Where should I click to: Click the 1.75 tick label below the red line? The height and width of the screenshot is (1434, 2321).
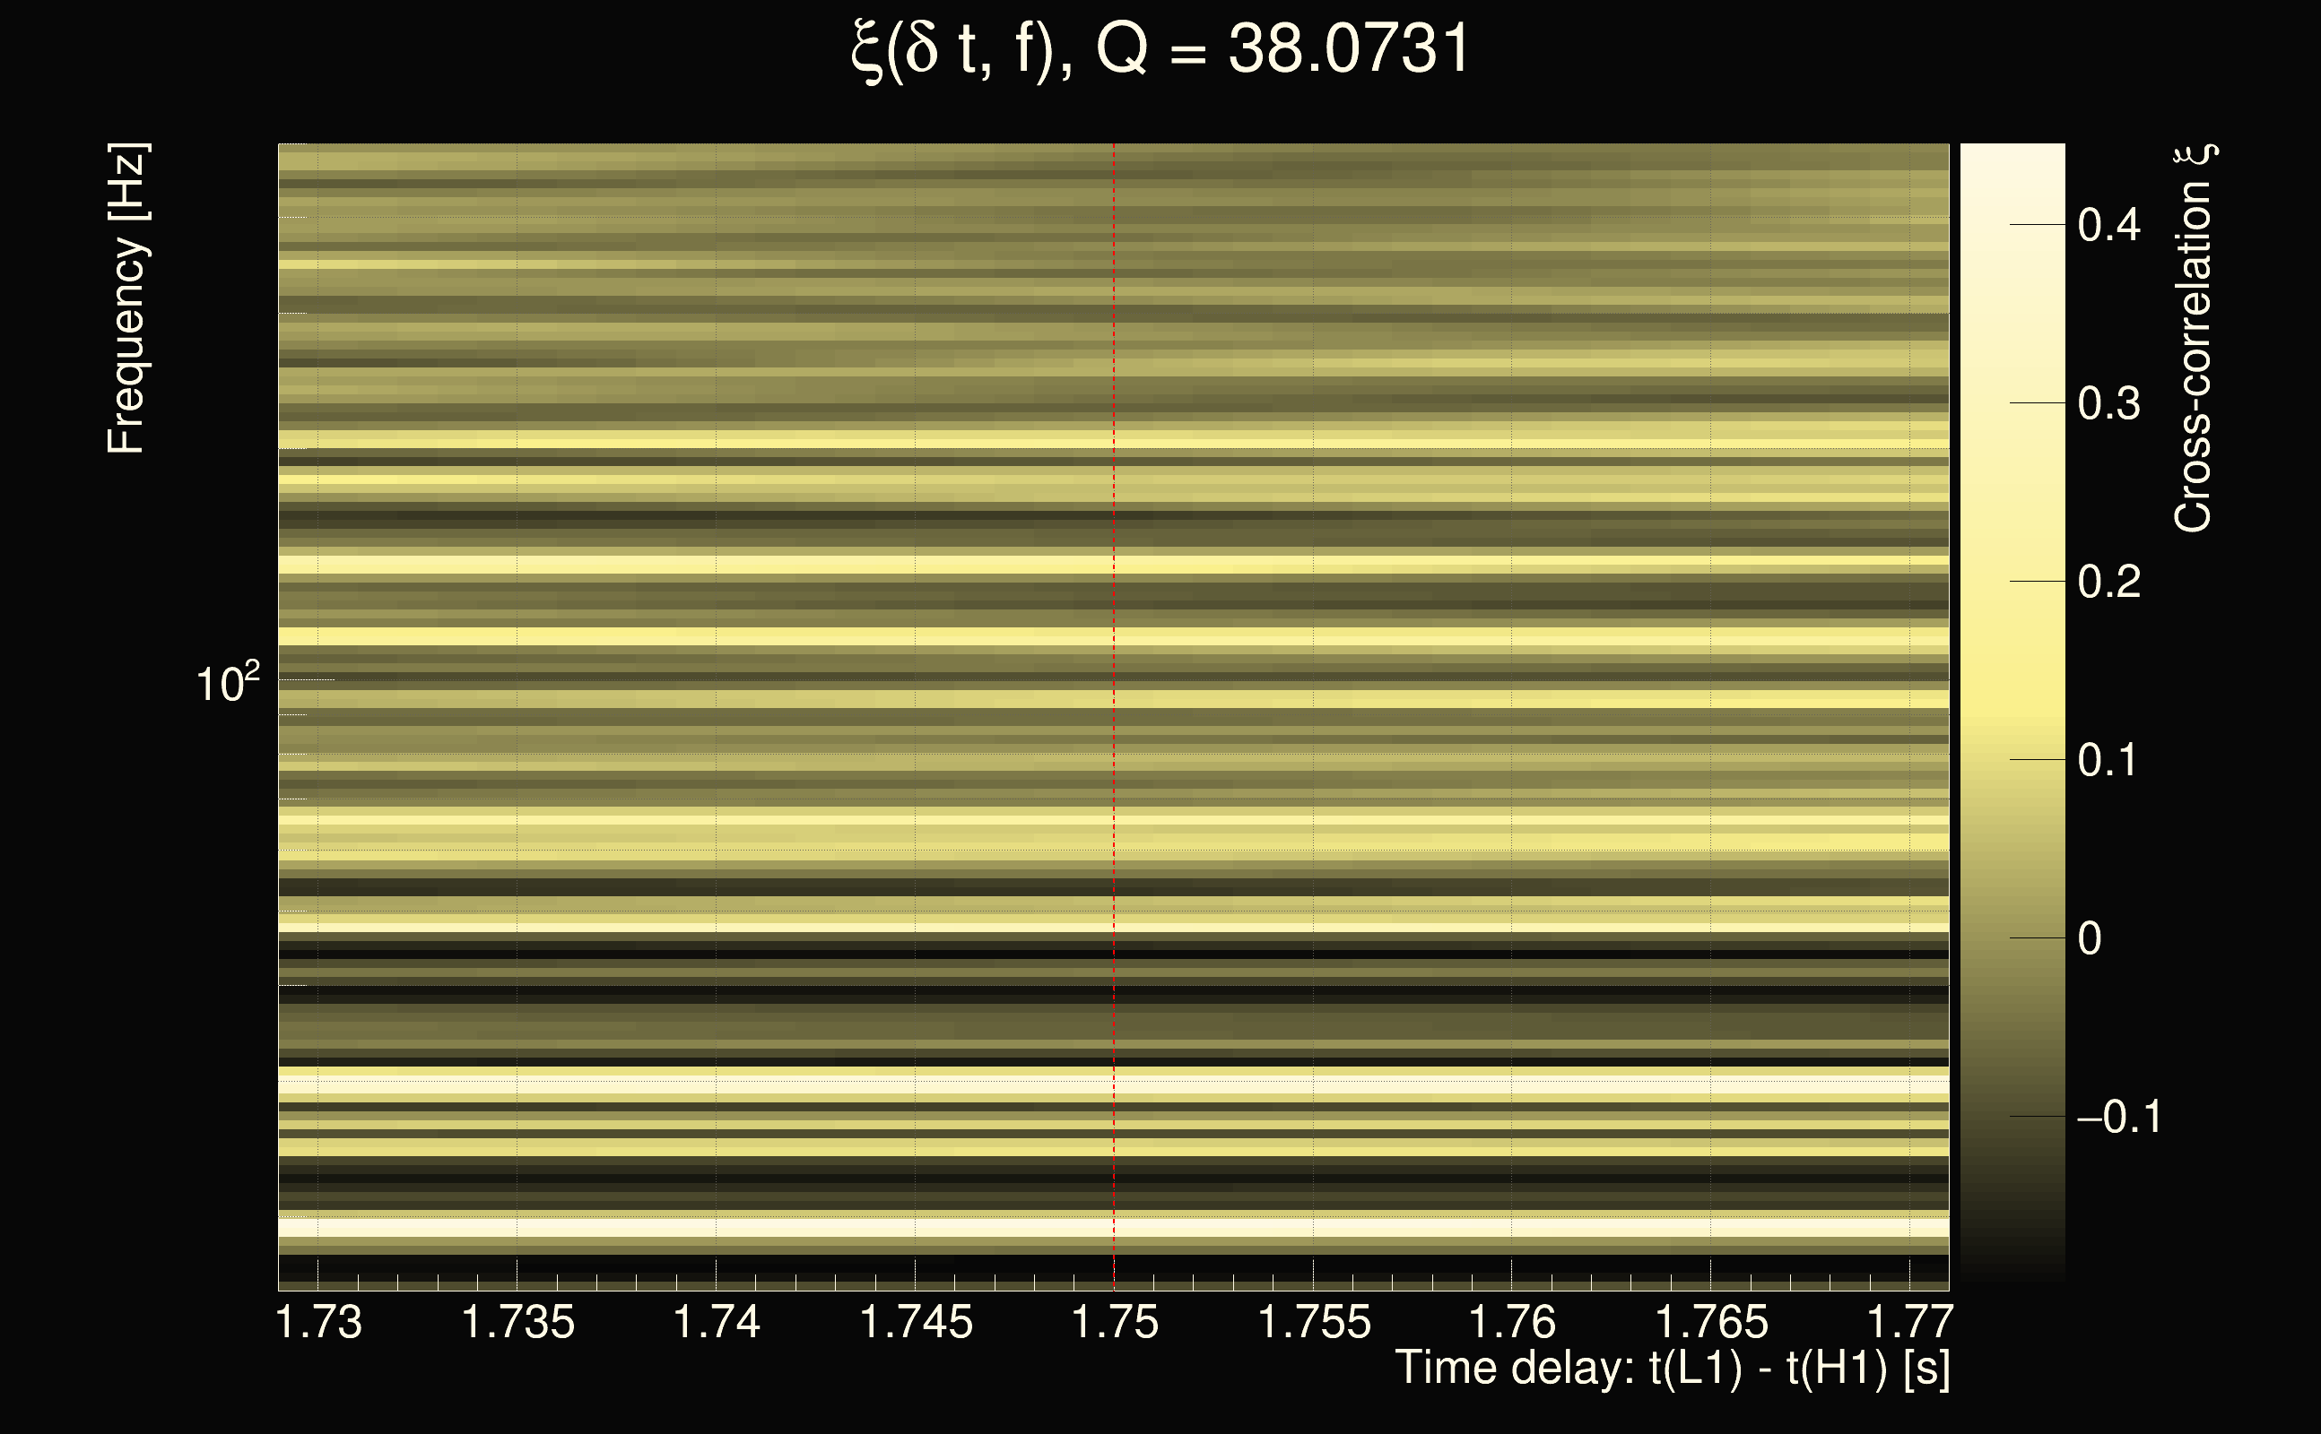pos(1115,1322)
